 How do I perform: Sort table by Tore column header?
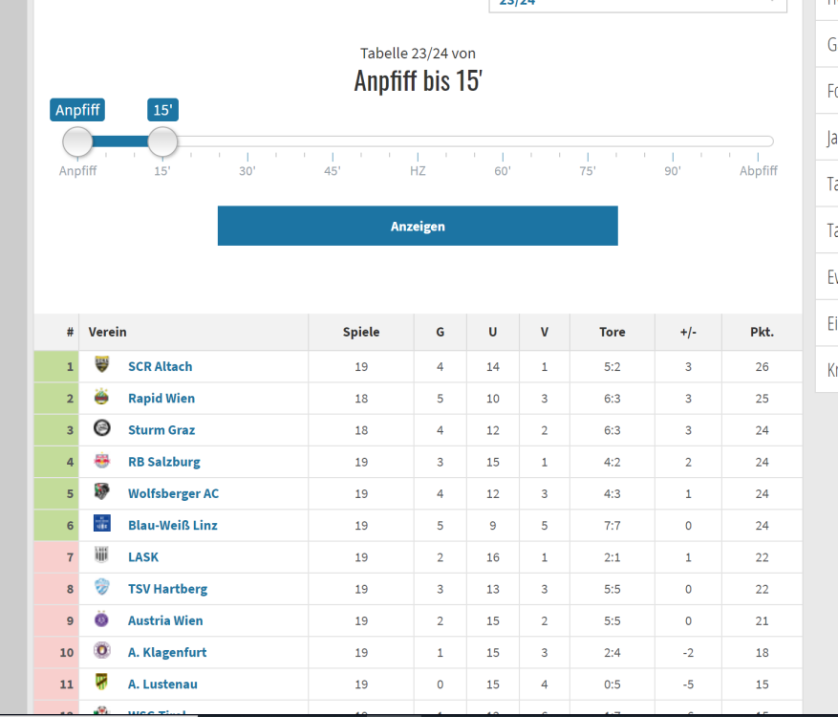coord(612,332)
